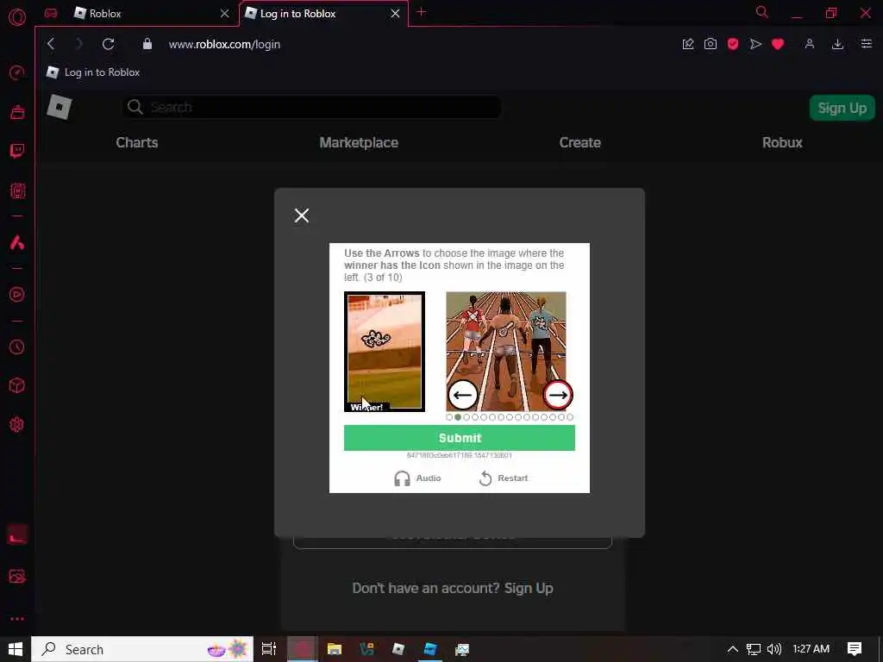The height and width of the screenshot is (662, 883).
Task: Click the green Sign Up button
Action: (842, 108)
